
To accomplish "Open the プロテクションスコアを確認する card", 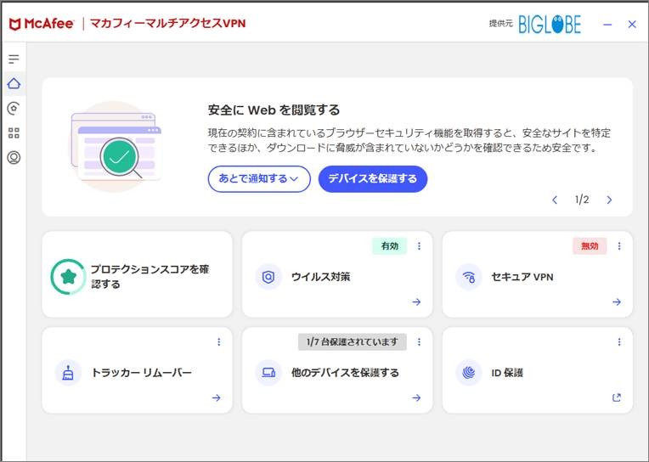I will pyautogui.click(x=137, y=274).
